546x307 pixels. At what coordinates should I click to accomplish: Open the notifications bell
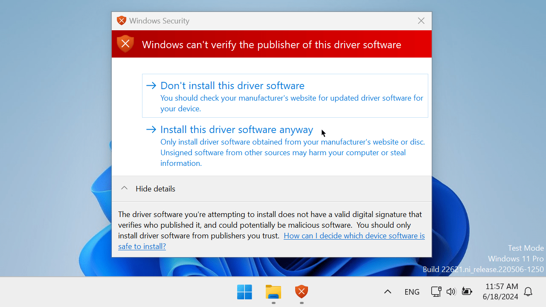(528, 292)
